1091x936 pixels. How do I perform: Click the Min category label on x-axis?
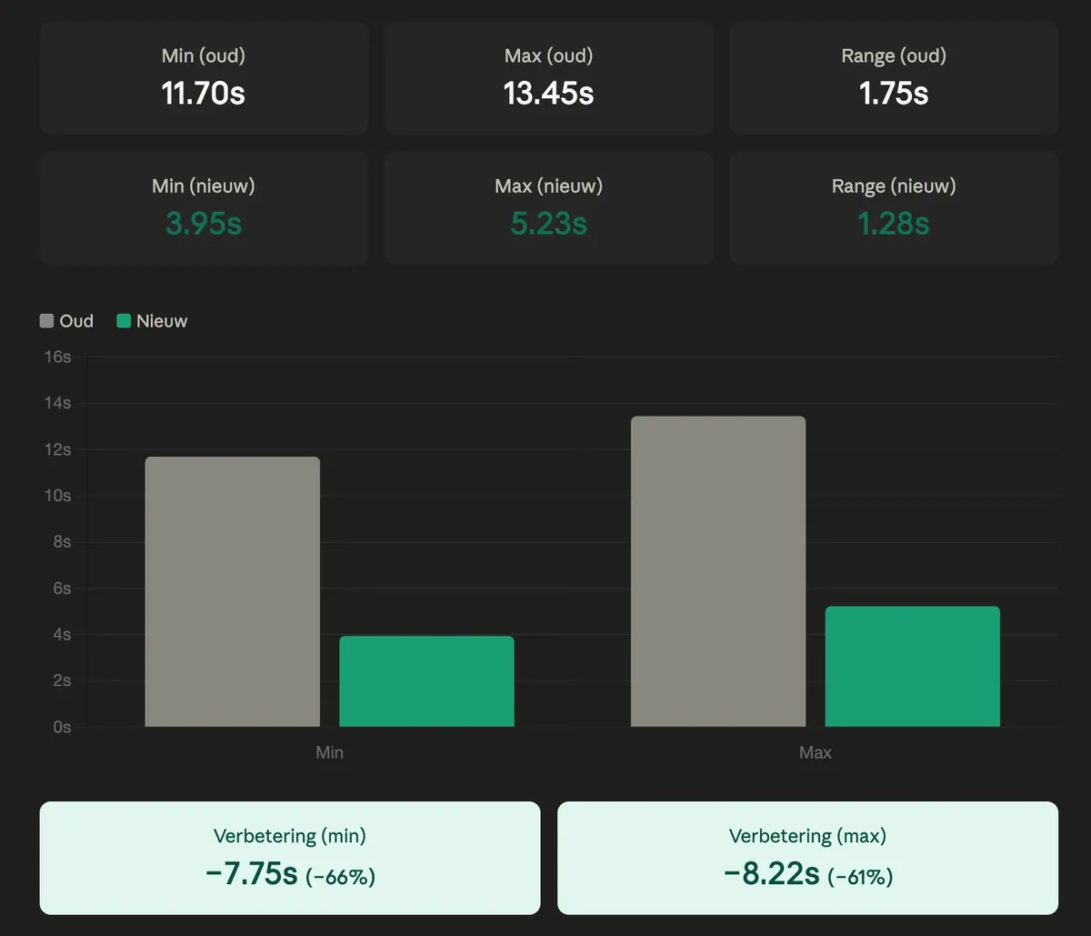point(330,752)
